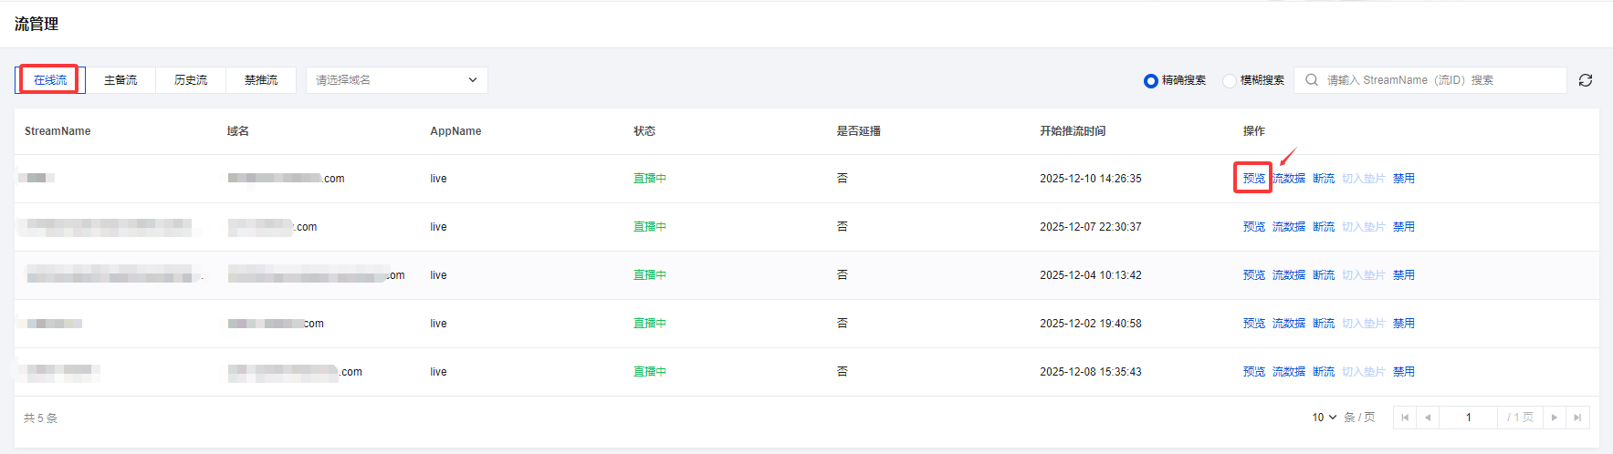Open the 历史流 tab

191,80
